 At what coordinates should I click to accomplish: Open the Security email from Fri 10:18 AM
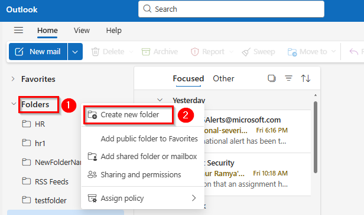pyautogui.click(x=257, y=174)
